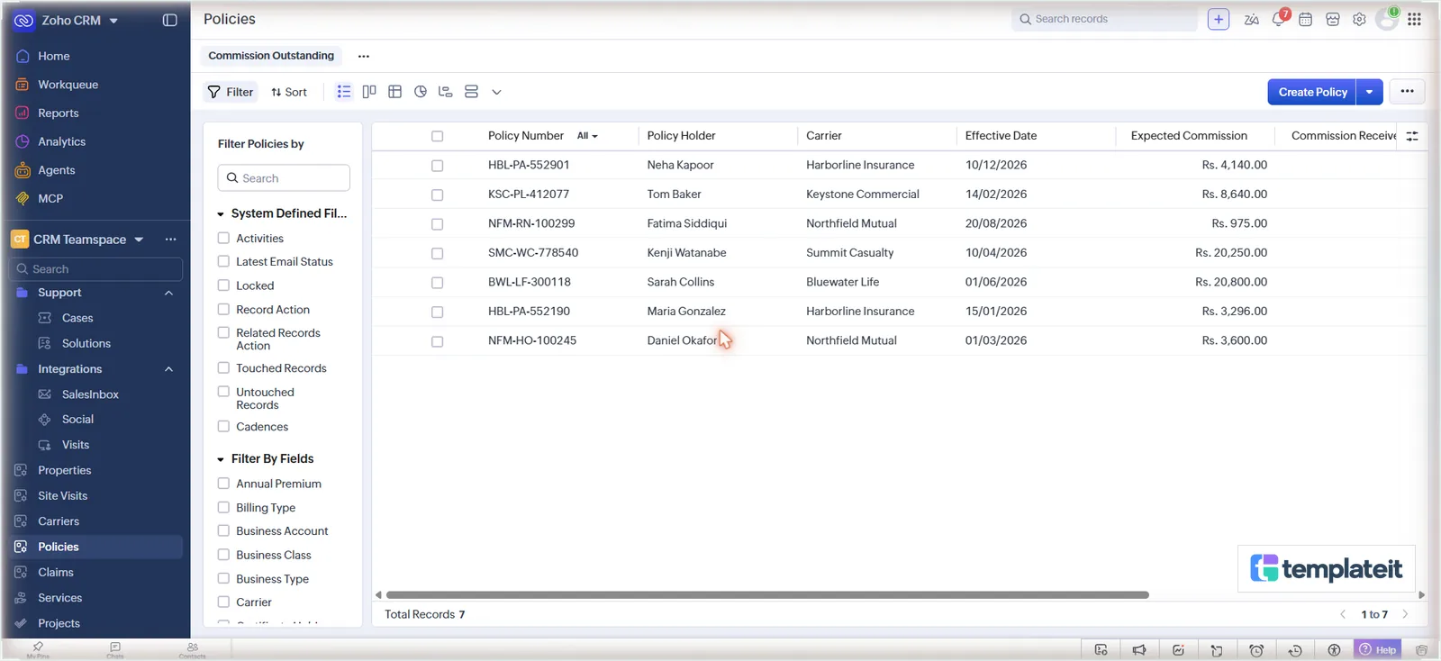
Task: Open the settings gear in the top bar
Action: coord(1359,19)
